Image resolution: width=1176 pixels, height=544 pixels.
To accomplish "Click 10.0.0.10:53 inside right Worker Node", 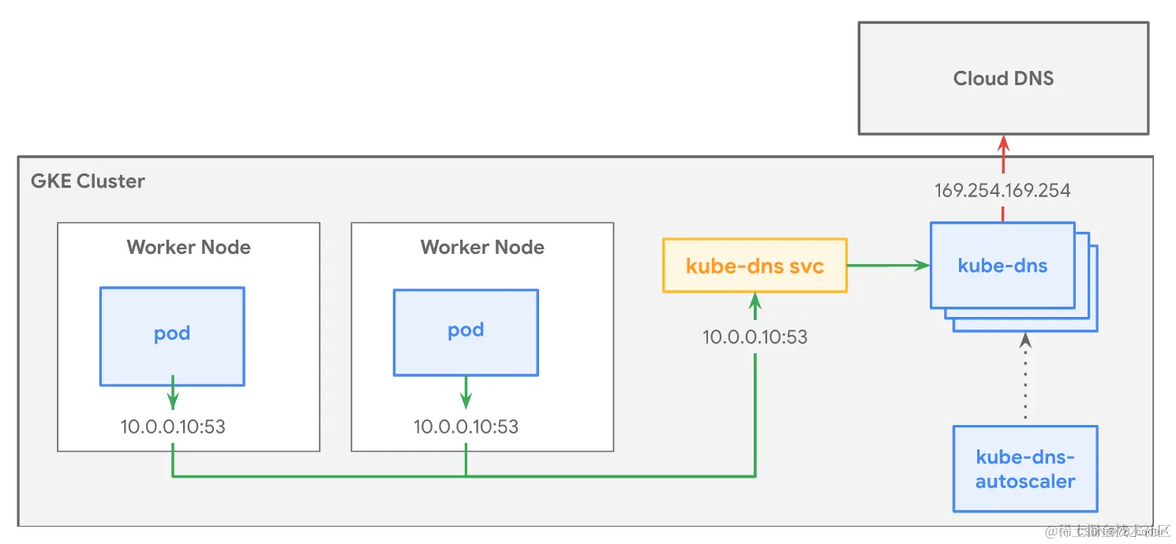I will [466, 427].
